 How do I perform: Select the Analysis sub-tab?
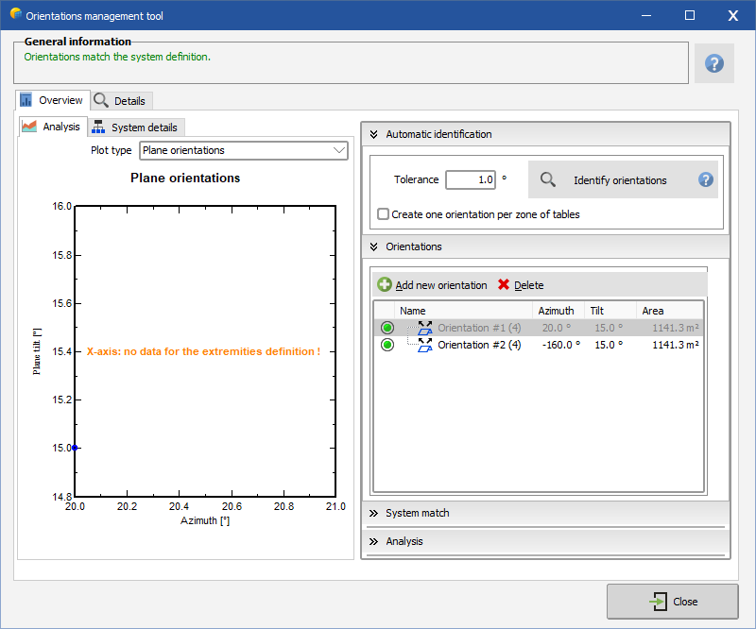pyautogui.click(x=53, y=127)
